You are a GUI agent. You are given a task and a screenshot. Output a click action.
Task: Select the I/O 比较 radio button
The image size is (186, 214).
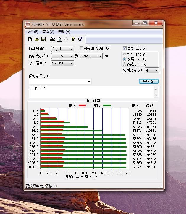[x=124, y=55]
